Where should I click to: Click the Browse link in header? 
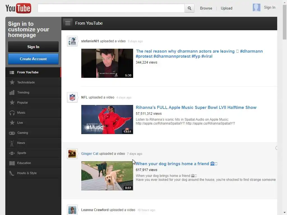click(206, 8)
